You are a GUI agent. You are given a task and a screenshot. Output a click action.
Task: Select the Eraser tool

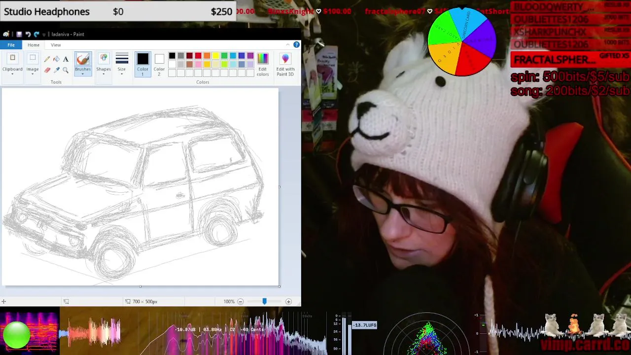click(47, 70)
